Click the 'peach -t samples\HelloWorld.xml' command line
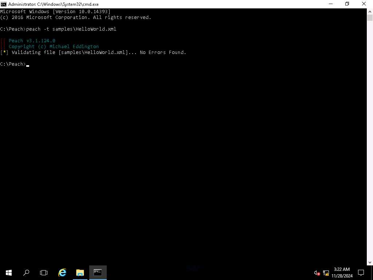 (x=71, y=29)
